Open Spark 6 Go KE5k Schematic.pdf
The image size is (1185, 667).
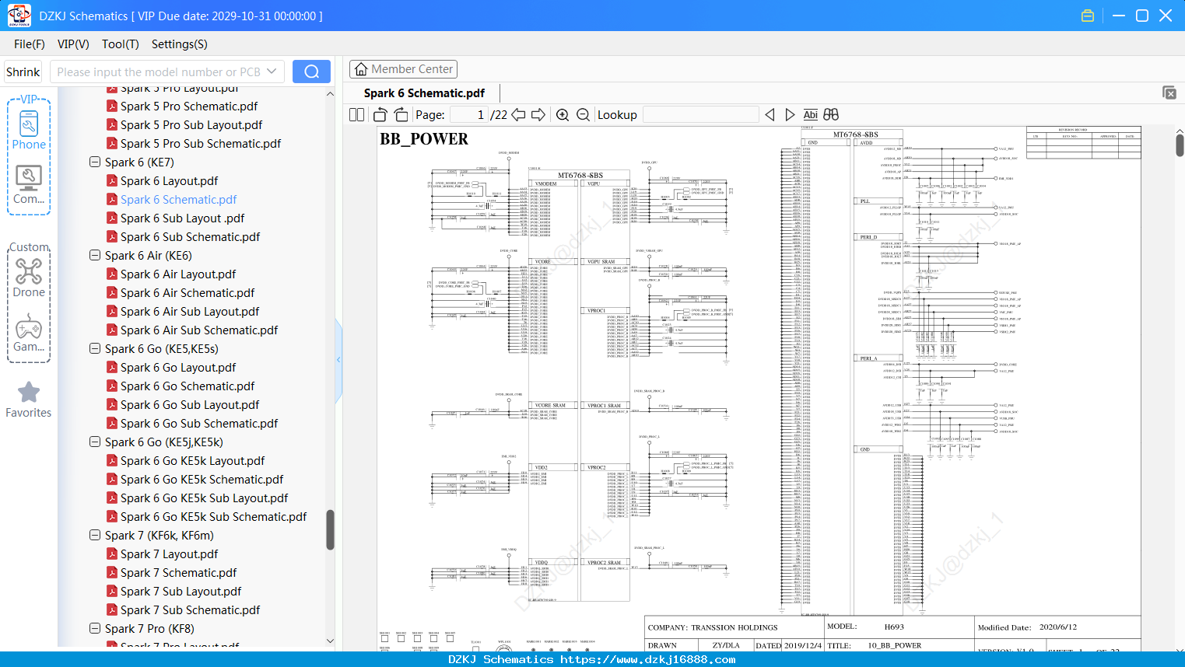(202, 480)
